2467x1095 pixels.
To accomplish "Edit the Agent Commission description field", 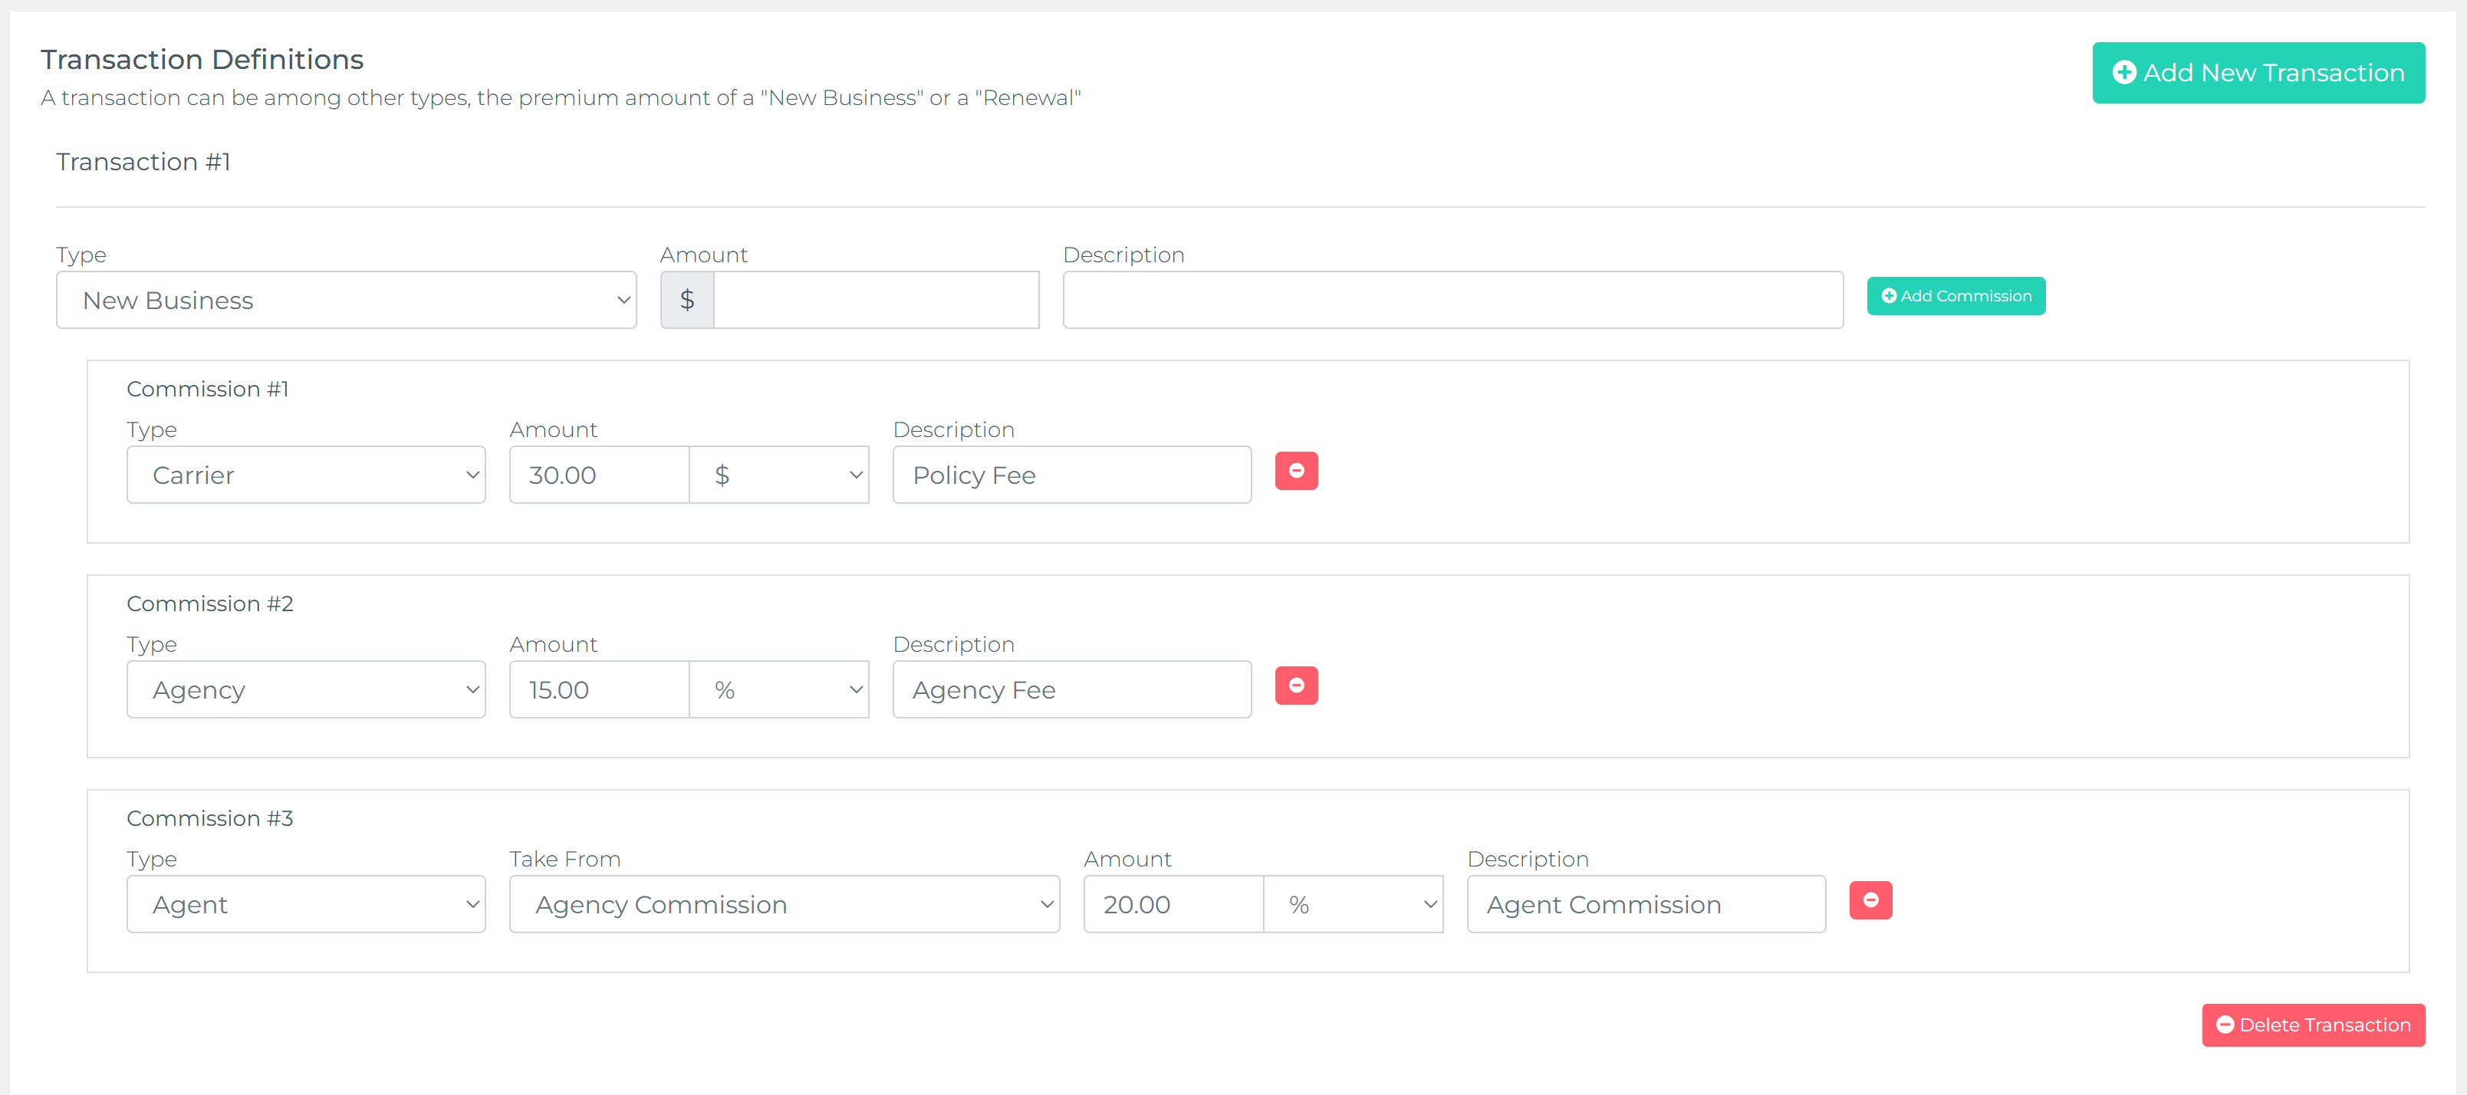I will pos(1645,903).
